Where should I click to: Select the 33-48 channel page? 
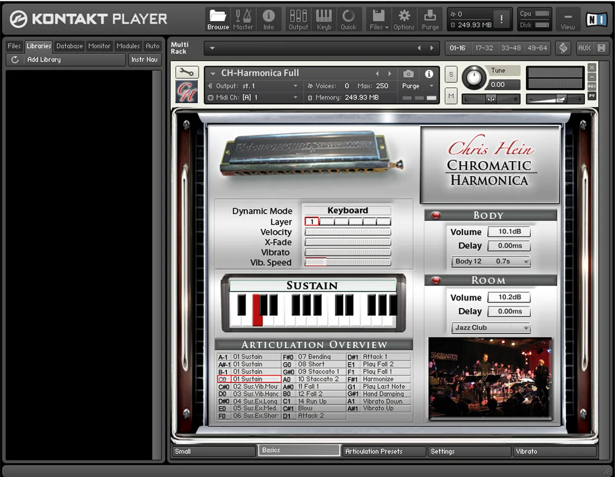tap(510, 48)
